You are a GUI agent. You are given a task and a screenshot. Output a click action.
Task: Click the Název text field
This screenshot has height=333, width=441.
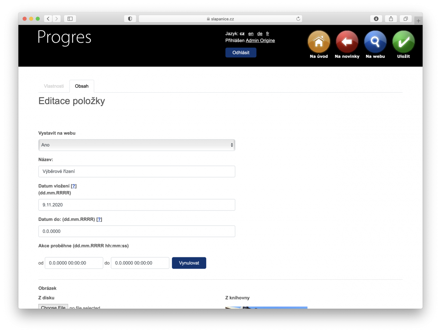(136, 172)
